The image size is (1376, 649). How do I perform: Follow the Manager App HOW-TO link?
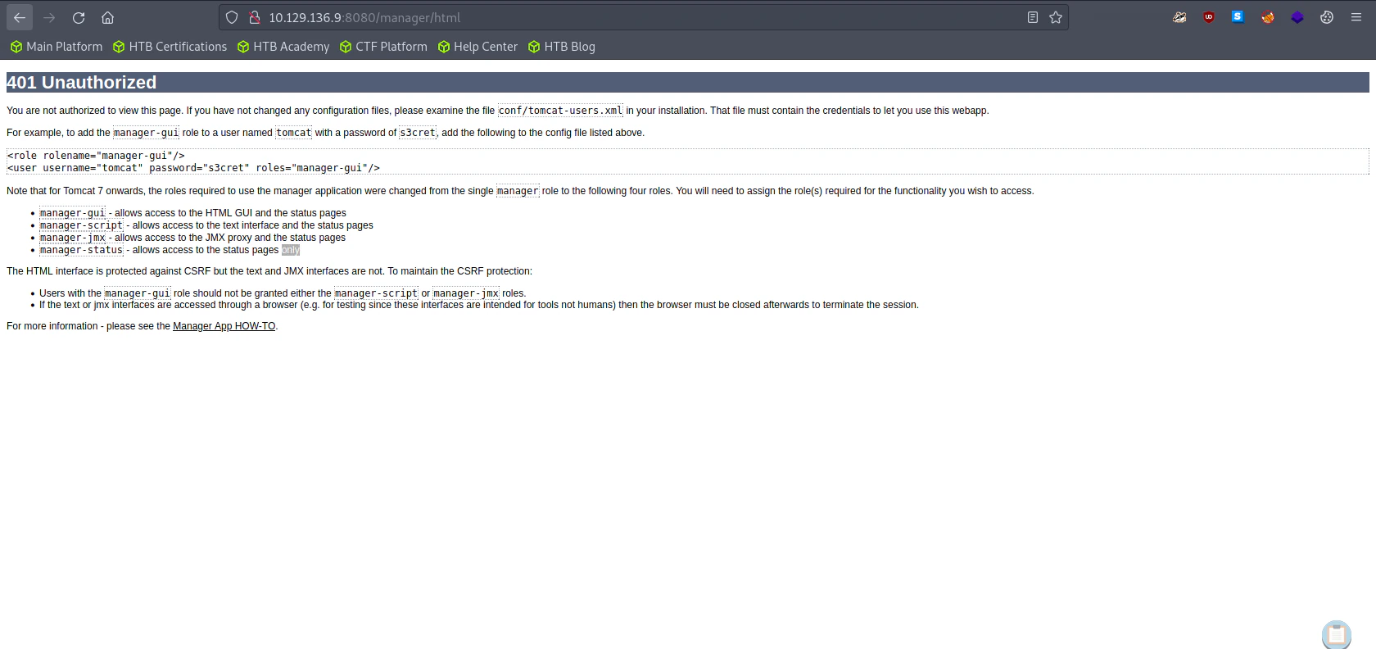click(224, 326)
